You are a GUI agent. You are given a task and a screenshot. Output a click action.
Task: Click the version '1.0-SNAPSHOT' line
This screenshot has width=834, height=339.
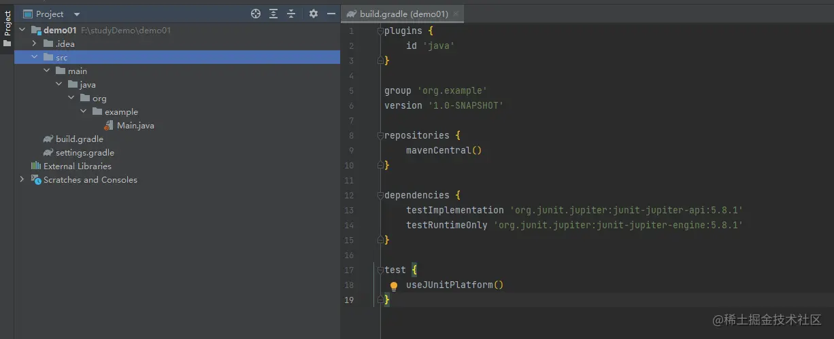pos(444,105)
